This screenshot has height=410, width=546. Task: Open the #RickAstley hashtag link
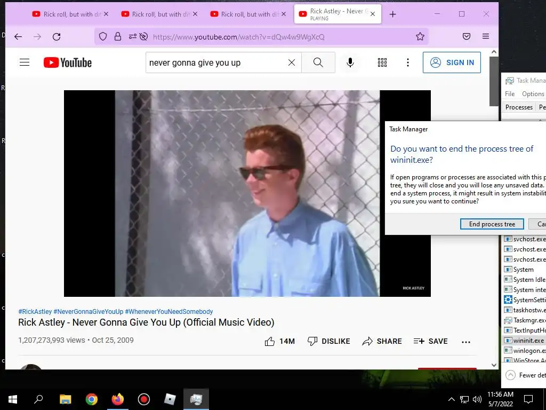(35, 312)
